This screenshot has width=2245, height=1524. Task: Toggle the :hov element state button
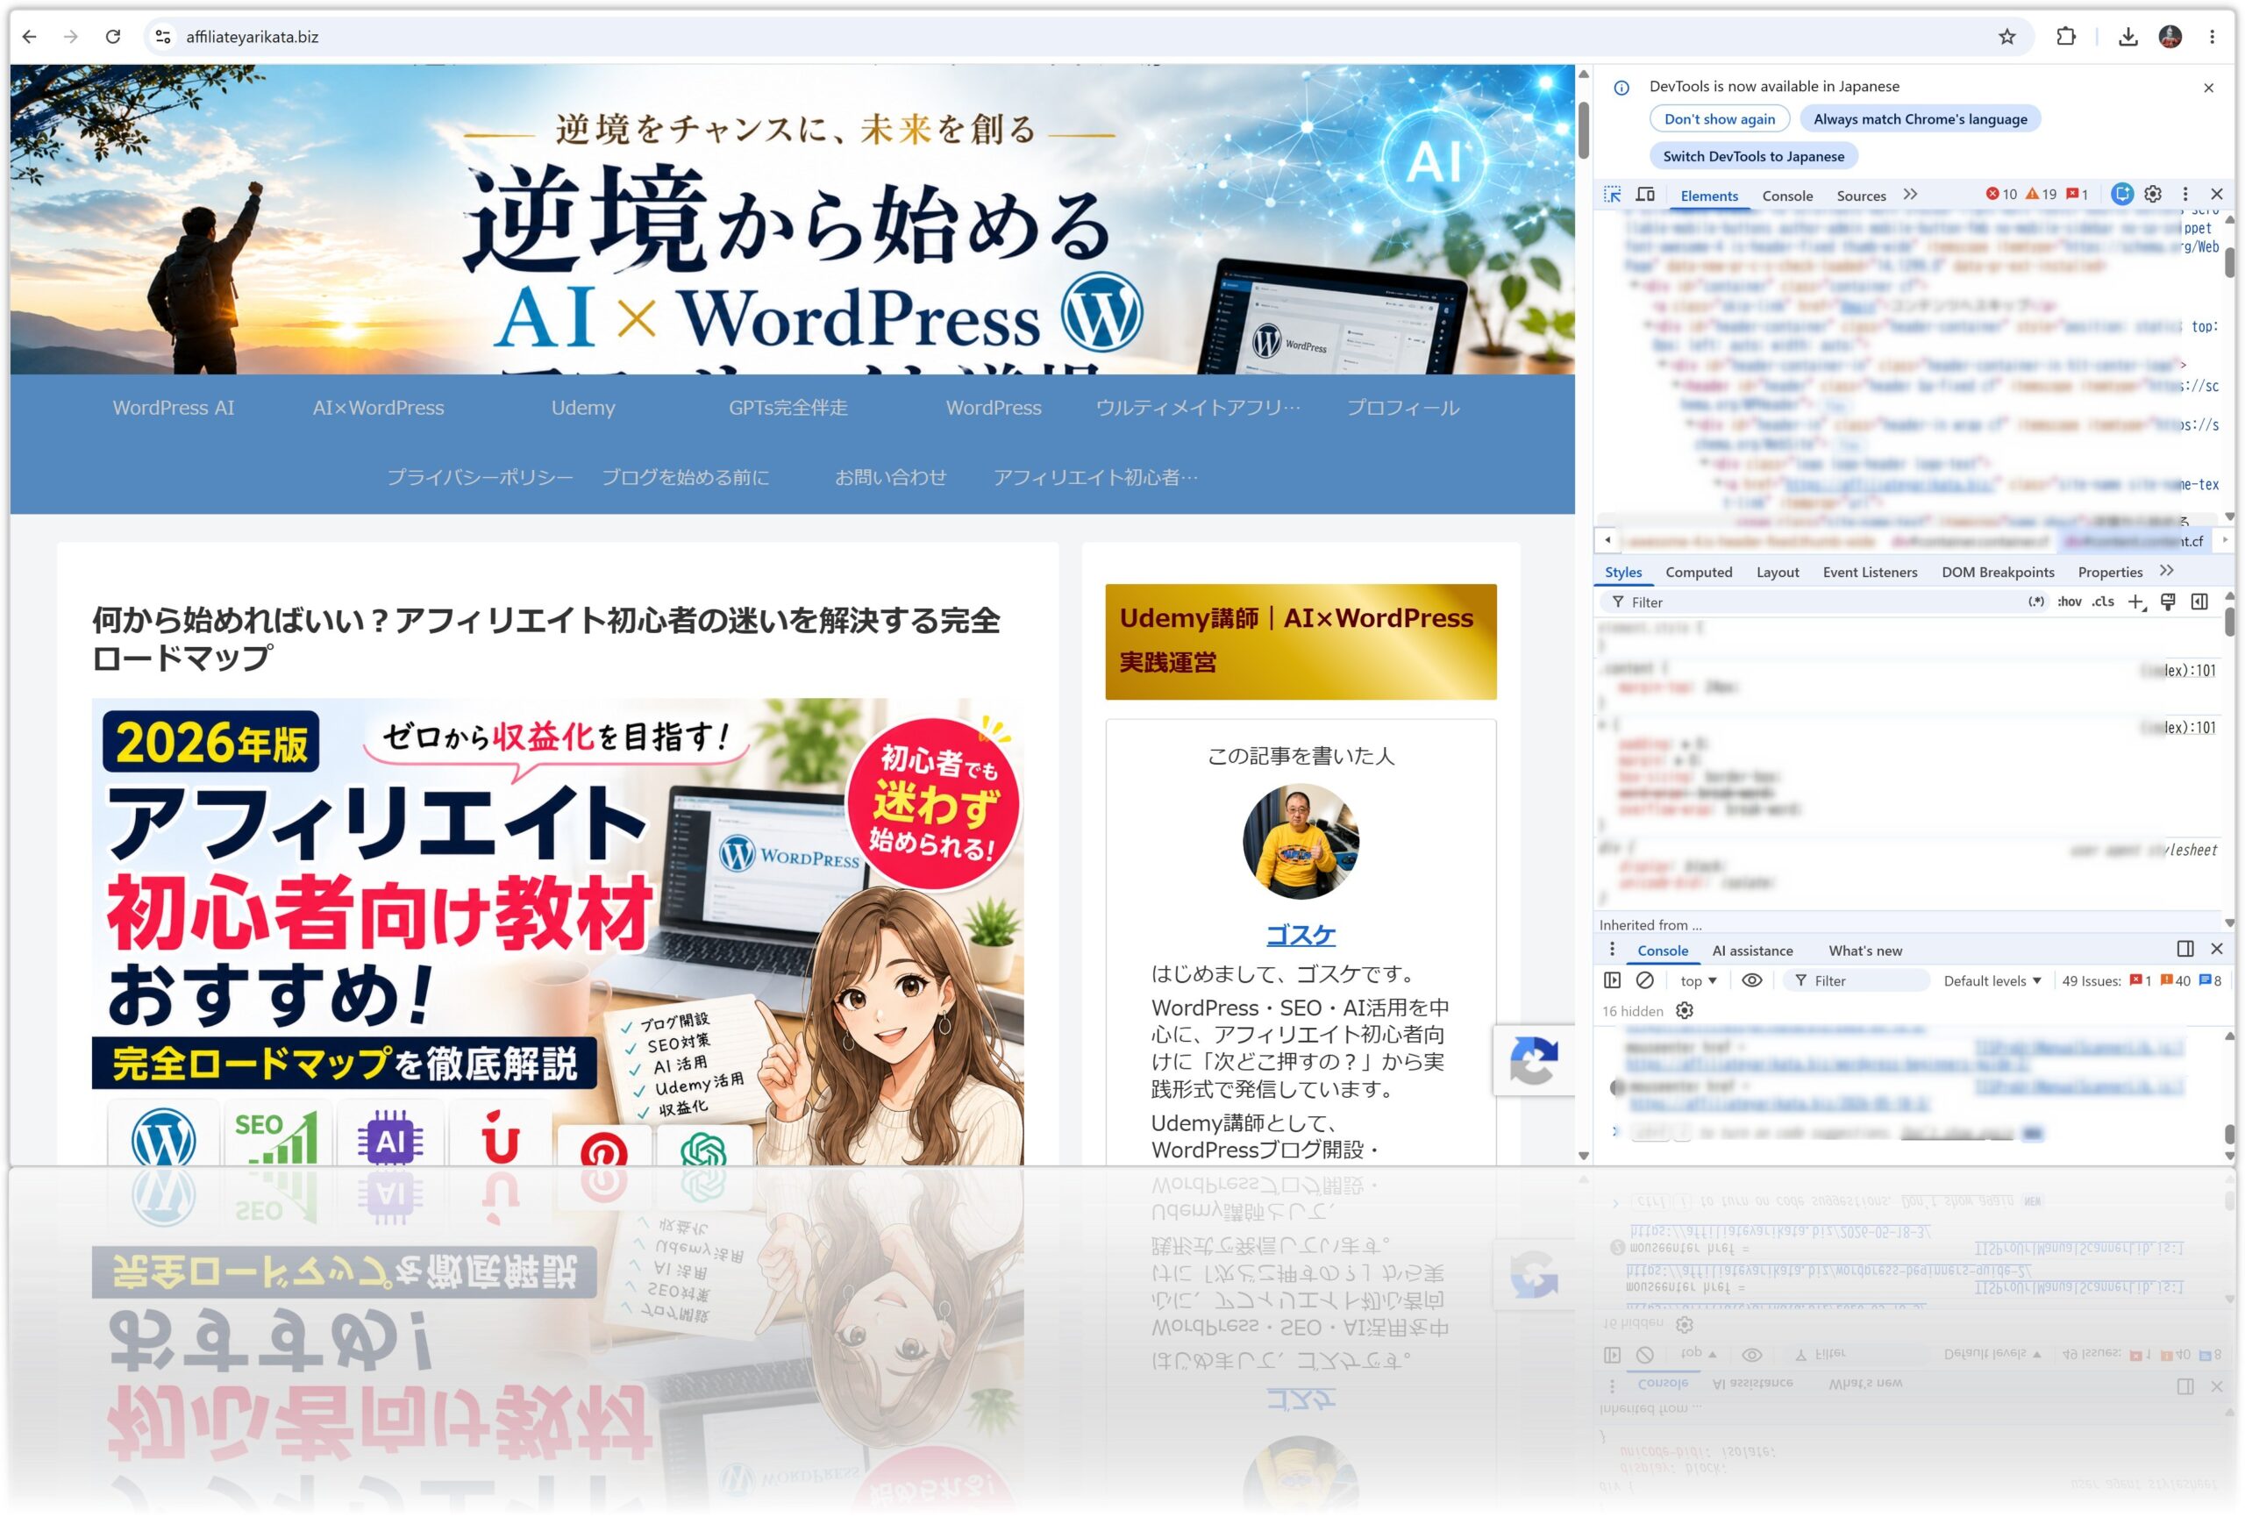point(2070,602)
